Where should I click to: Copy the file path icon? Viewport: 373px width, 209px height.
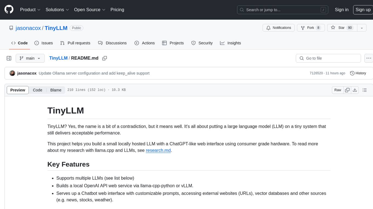pyautogui.click(x=104, y=58)
